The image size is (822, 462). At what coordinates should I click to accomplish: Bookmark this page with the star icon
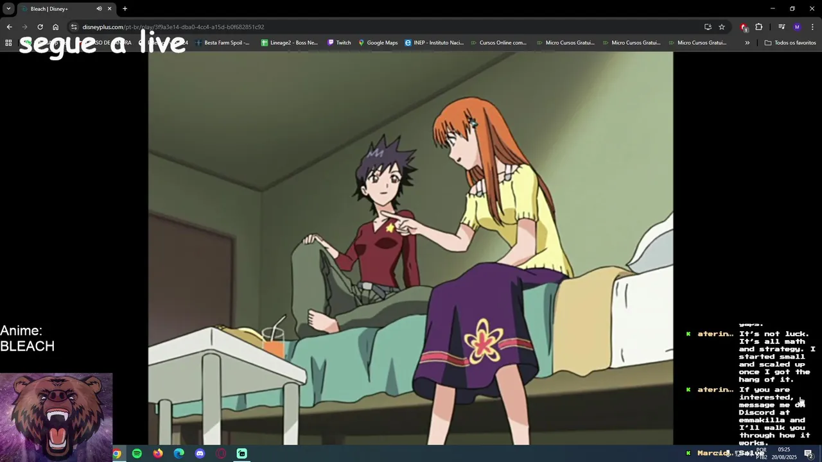click(x=722, y=27)
